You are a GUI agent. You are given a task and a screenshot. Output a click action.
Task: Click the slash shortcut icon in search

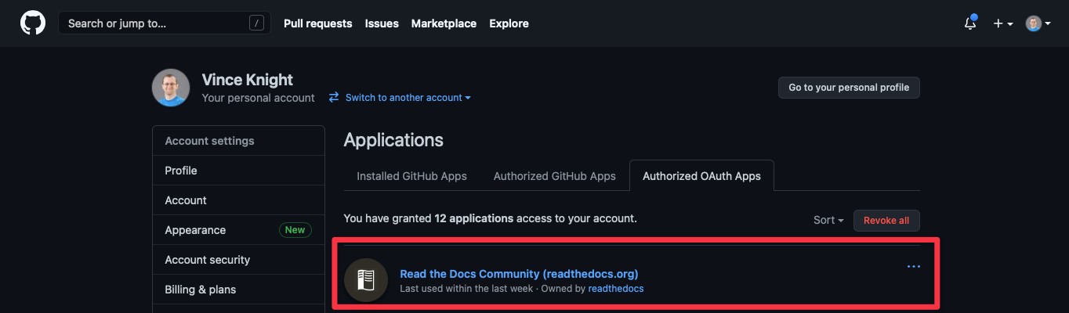point(256,23)
